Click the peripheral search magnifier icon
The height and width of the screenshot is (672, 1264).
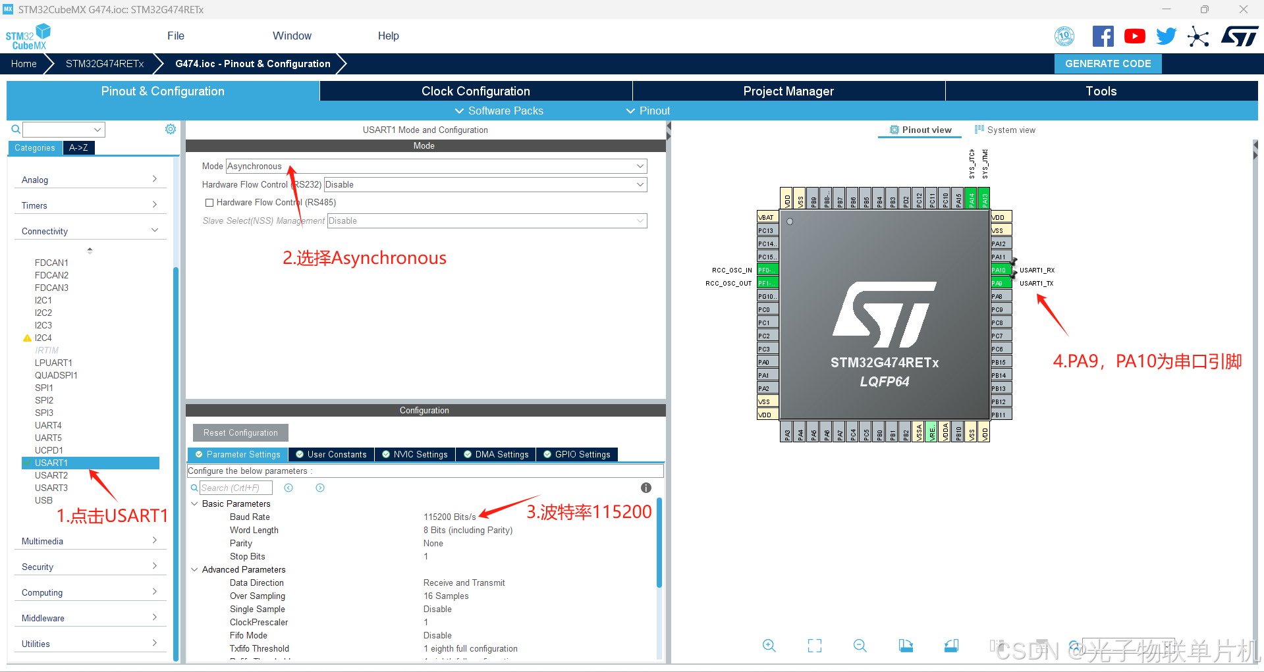(x=16, y=130)
